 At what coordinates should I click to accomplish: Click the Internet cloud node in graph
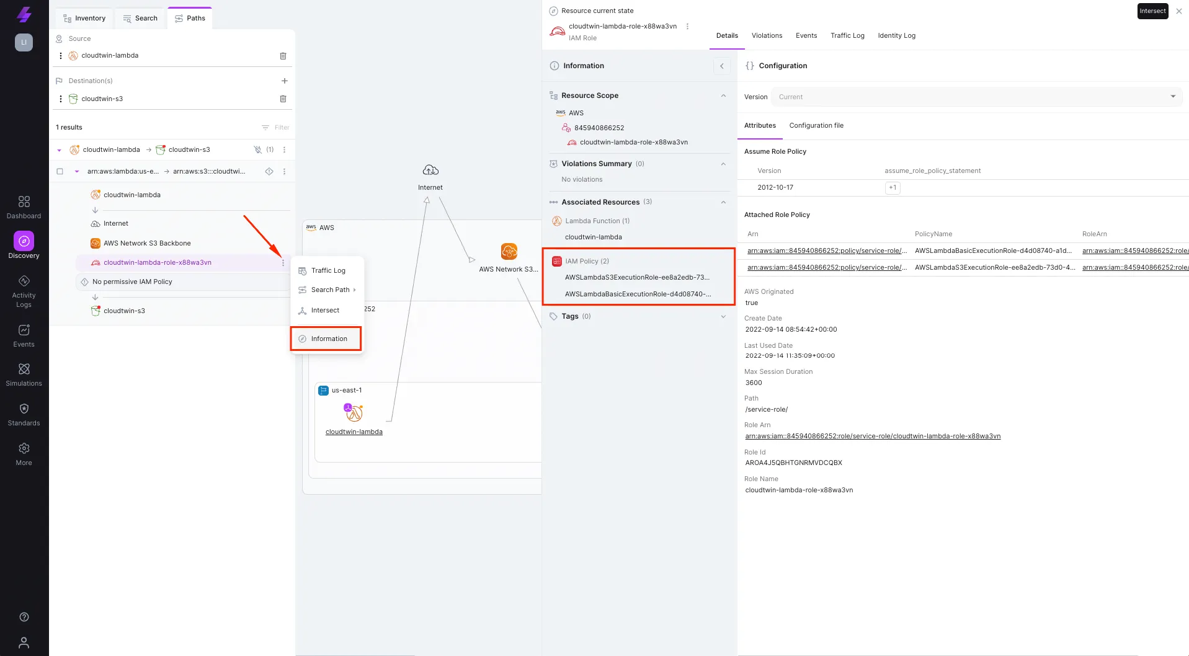click(430, 171)
